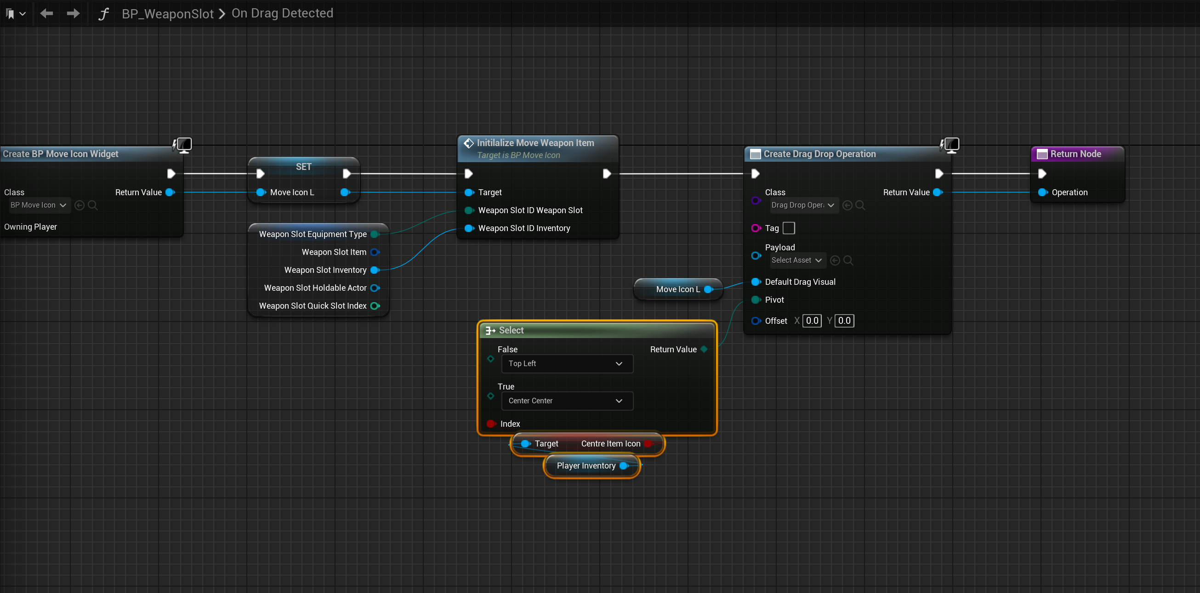Screen dimensions: 1200x593
Task: Open the False option Top Left dropdown
Action: click(x=567, y=363)
